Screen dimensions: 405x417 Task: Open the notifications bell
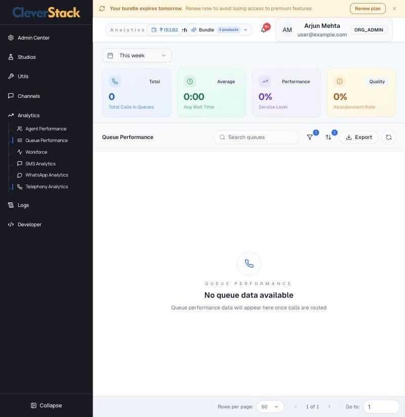click(264, 30)
